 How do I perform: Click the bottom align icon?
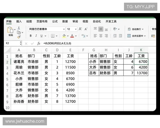(106, 30)
